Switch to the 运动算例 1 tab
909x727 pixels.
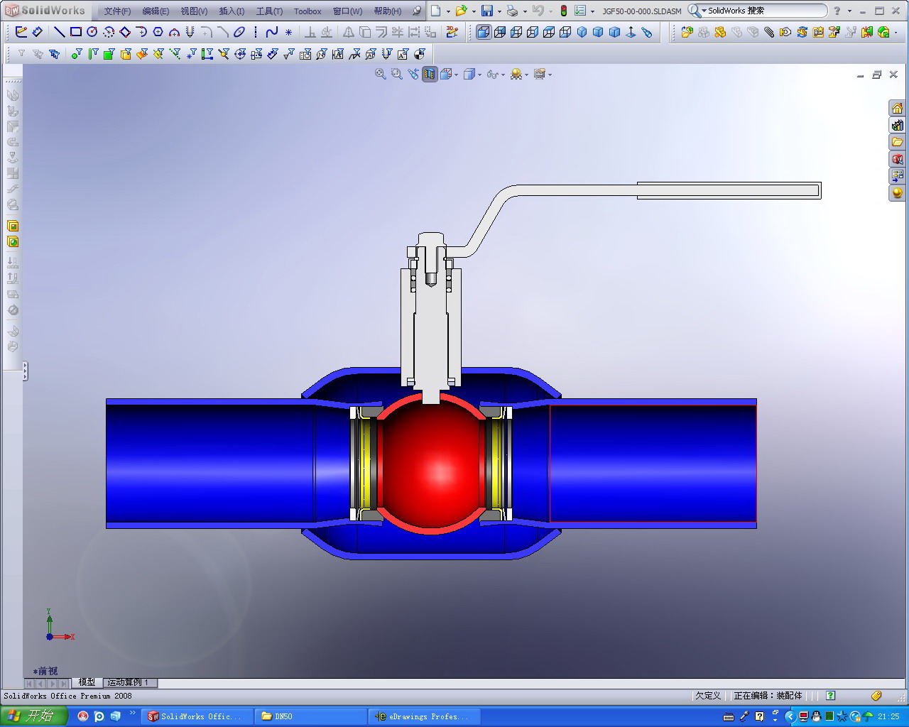point(129,682)
